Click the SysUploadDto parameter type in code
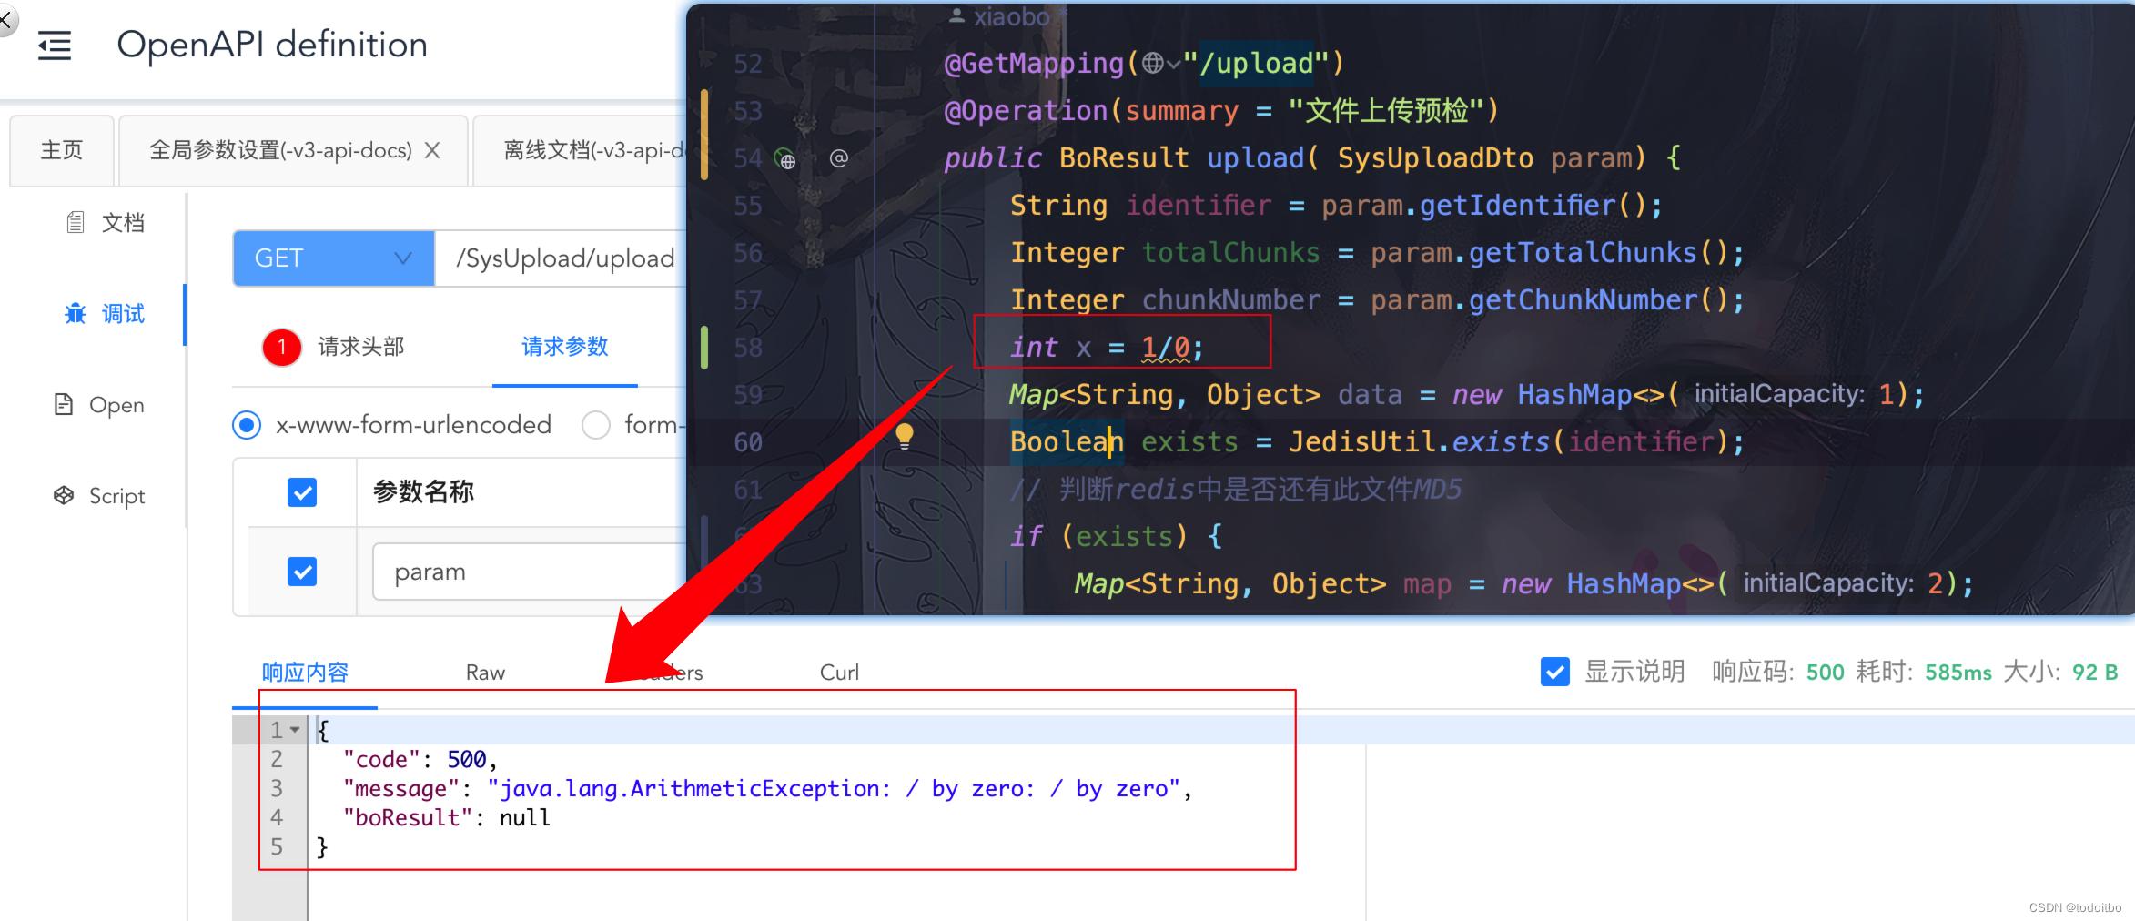 click(1435, 158)
